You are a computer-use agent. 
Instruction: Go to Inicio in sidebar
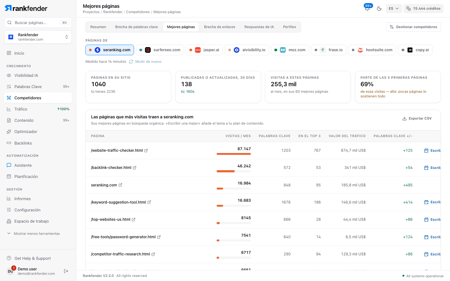pos(38,53)
